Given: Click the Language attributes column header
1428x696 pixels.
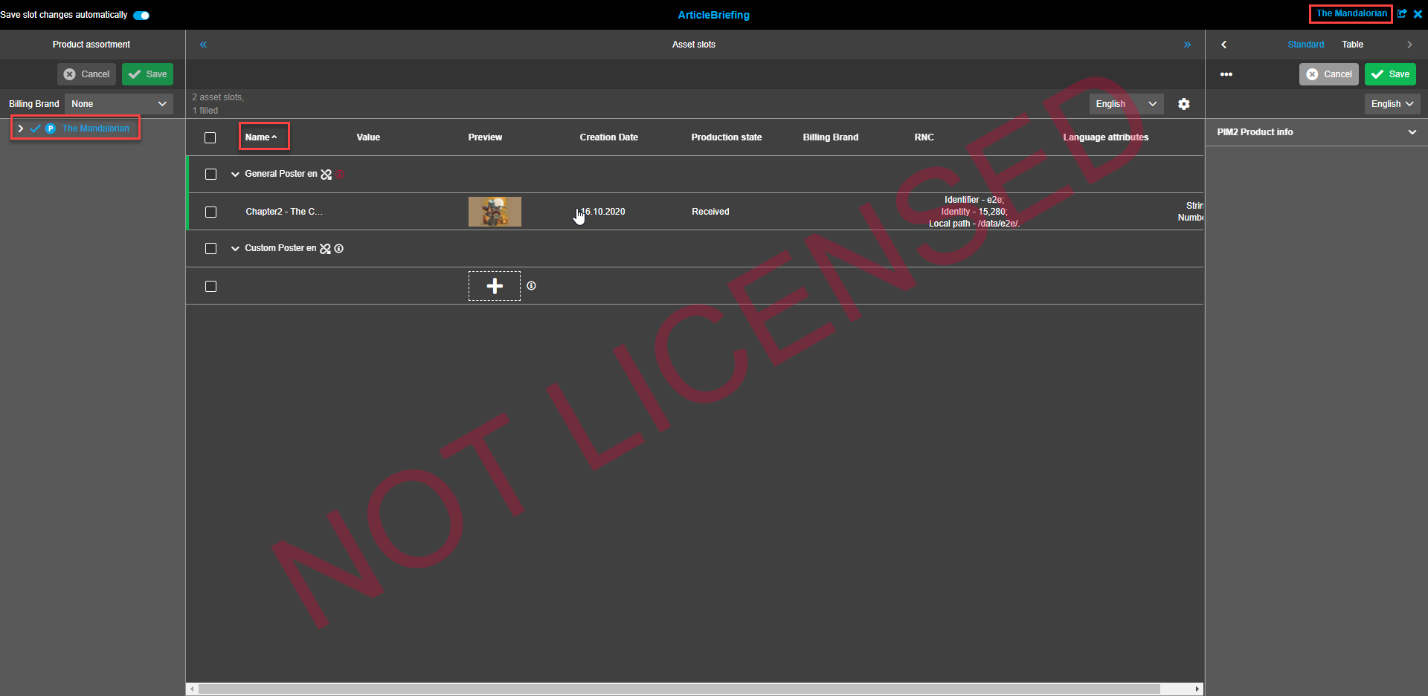Looking at the screenshot, I should [1106, 137].
